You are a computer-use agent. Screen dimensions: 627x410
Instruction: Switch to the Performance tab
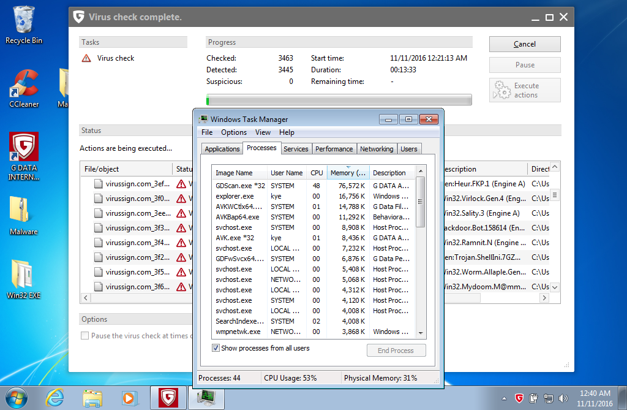pyautogui.click(x=334, y=149)
